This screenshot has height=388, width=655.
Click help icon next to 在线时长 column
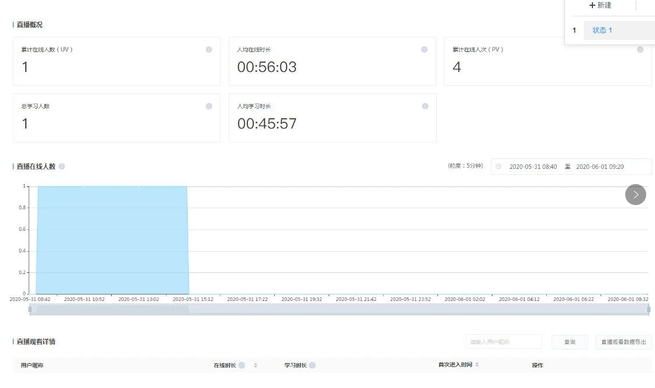click(x=242, y=365)
